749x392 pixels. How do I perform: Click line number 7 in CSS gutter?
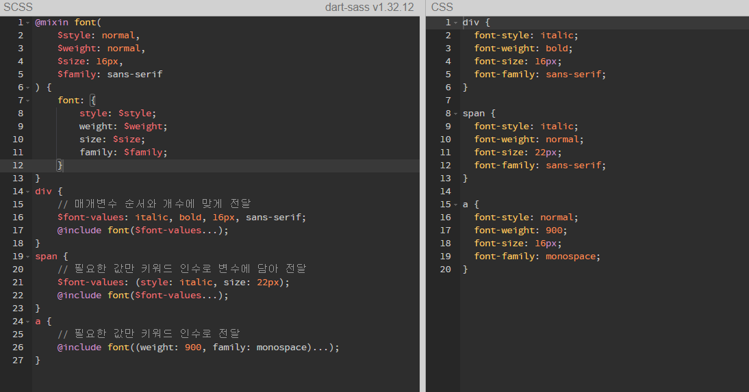click(448, 101)
